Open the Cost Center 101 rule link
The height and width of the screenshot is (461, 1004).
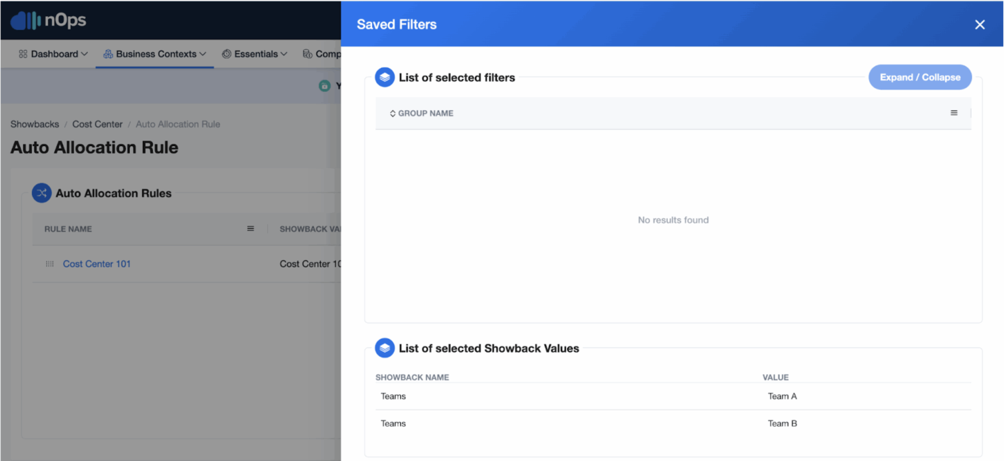click(x=96, y=264)
